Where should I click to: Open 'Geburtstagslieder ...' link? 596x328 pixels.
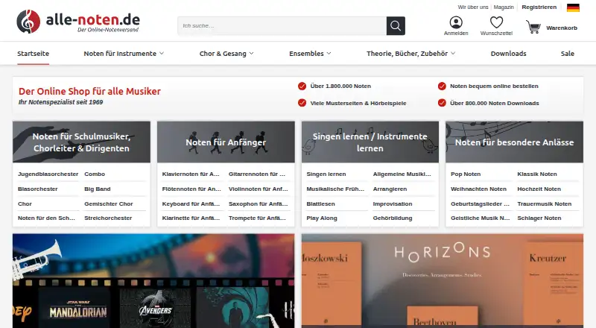click(x=480, y=204)
